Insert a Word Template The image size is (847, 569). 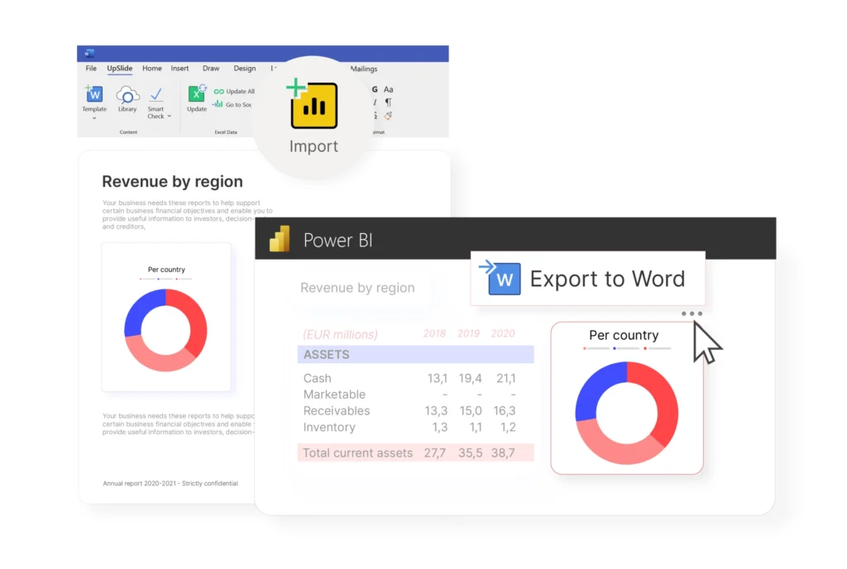pos(93,94)
